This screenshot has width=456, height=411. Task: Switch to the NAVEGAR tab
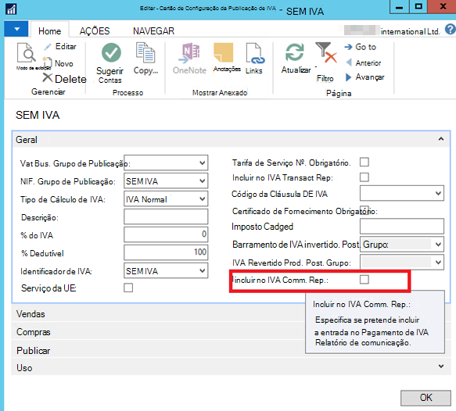pos(153,31)
